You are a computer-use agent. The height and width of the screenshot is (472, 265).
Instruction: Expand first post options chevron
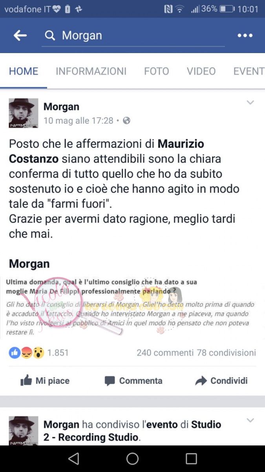pyautogui.click(x=250, y=103)
